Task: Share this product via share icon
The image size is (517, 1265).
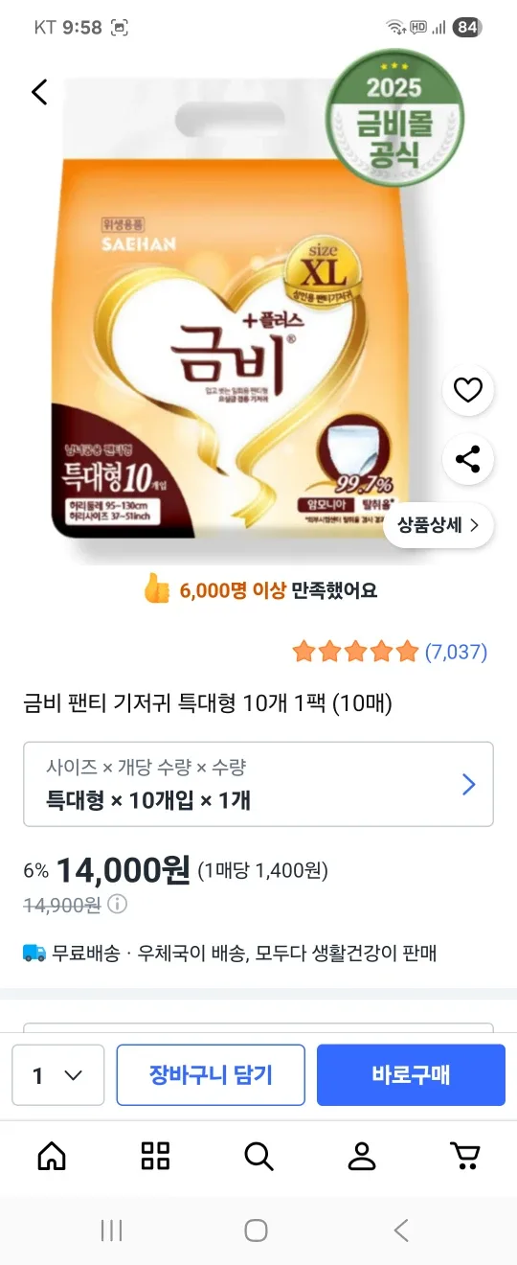Action: (x=467, y=459)
